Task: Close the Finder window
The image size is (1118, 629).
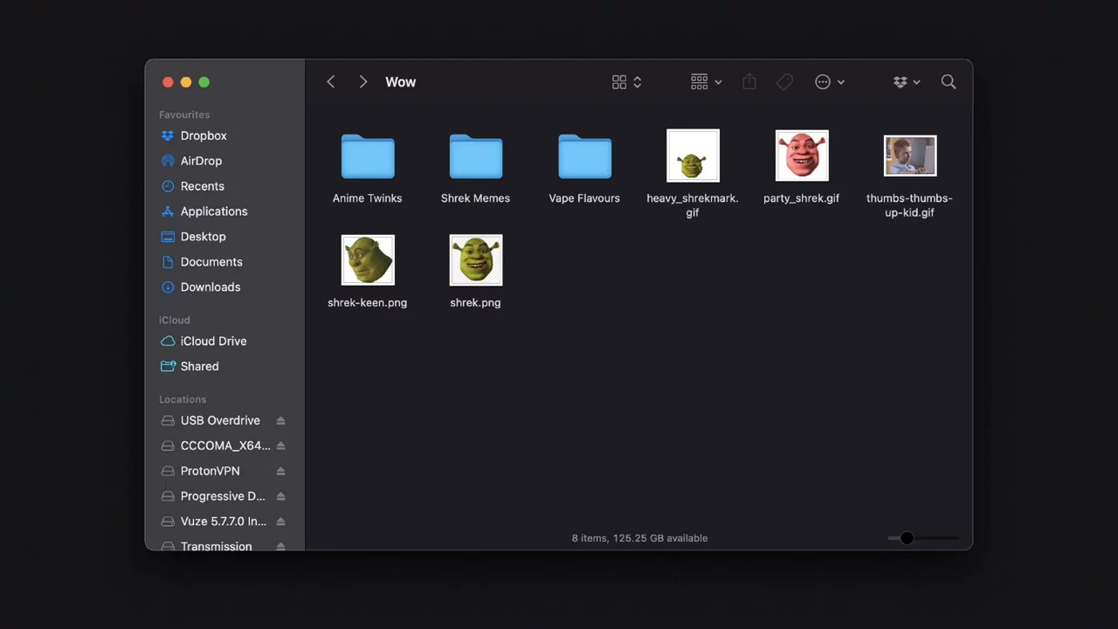Action: 168,82
